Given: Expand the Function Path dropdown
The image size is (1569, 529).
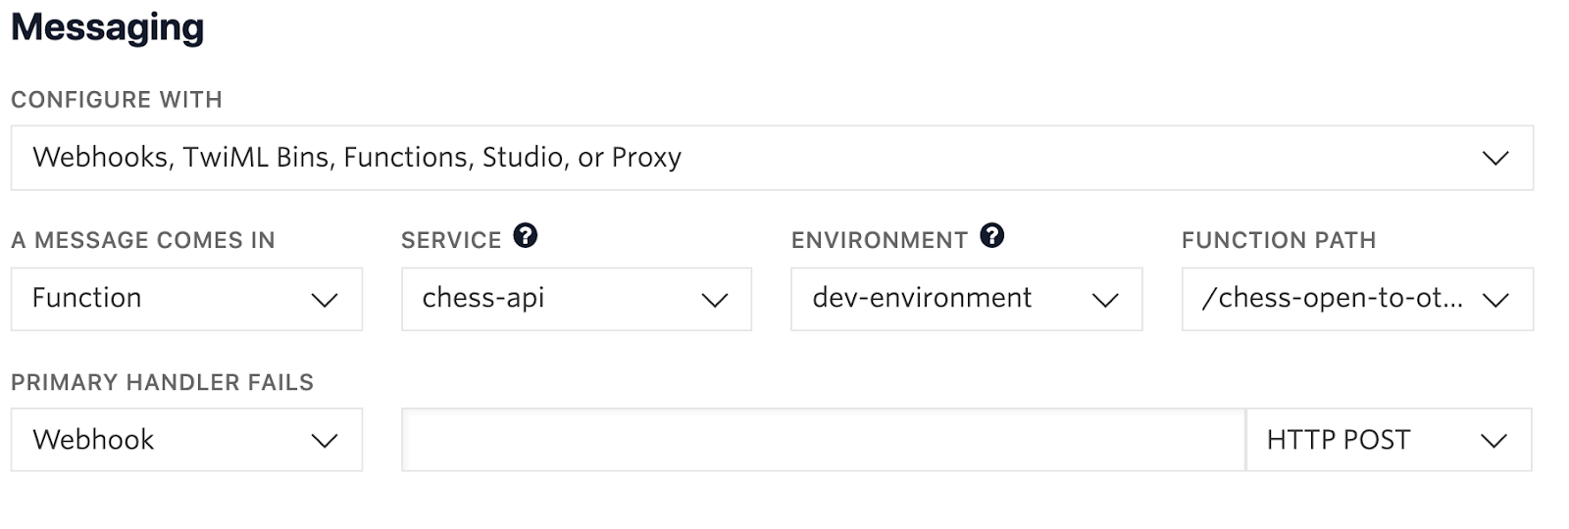Looking at the screenshot, I should [x=1356, y=299].
